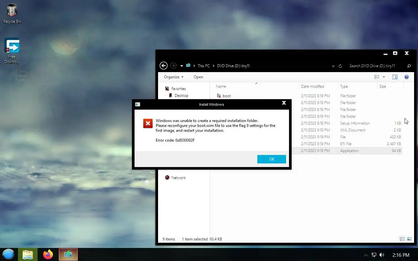
Task: Click the drive icon in the address bar
Action: (x=188, y=66)
